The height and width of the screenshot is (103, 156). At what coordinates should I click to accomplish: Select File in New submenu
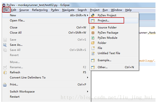click(x=114, y=48)
